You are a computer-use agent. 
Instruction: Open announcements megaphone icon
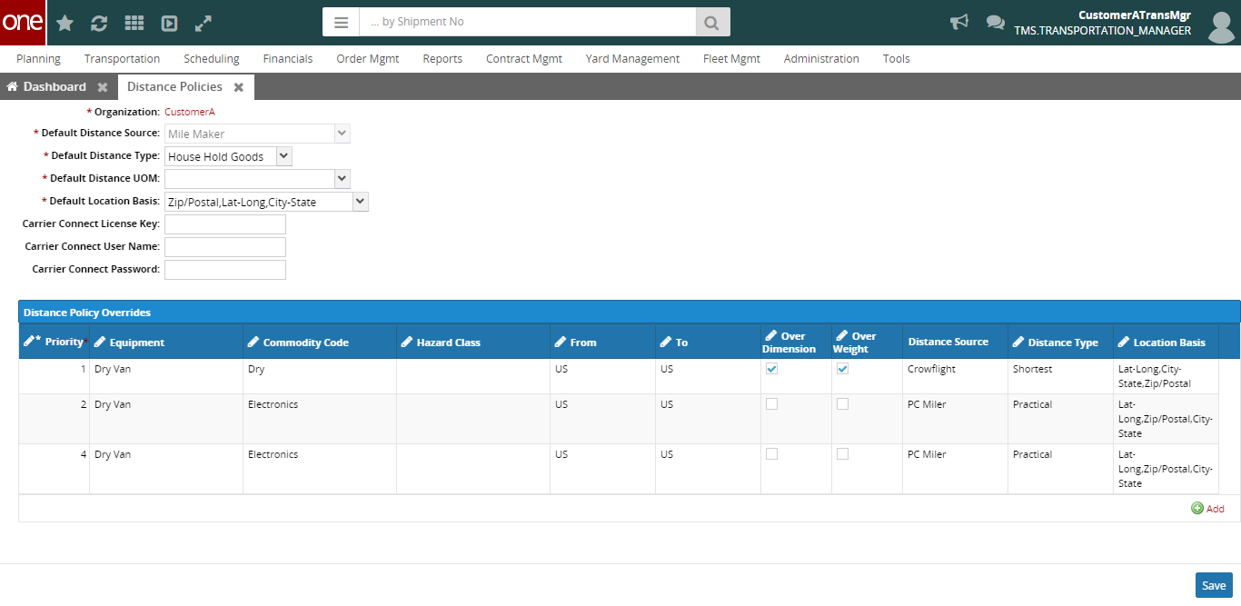pos(958,22)
